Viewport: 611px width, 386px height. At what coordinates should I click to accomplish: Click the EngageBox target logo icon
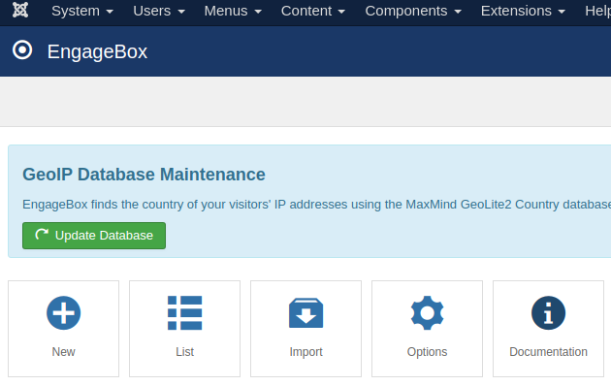pos(22,49)
